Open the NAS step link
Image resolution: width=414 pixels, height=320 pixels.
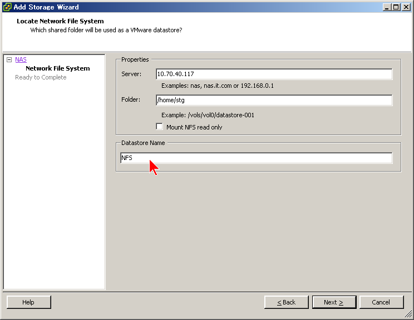coord(21,59)
